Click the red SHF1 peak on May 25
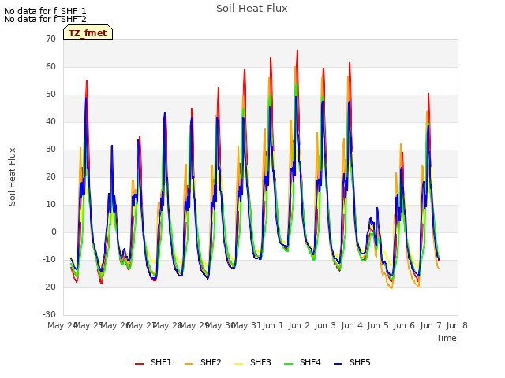505x378 pixels. pyautogui.click(x=87, y=80)
